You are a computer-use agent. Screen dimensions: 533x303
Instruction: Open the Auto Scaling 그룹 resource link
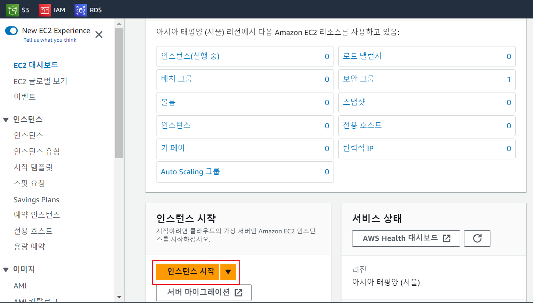click(190, 172)
